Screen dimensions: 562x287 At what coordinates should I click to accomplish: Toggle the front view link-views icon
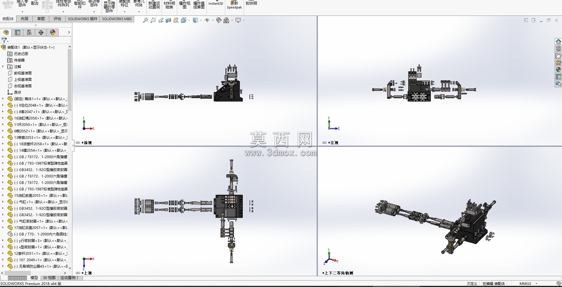(x=78, y=143)
